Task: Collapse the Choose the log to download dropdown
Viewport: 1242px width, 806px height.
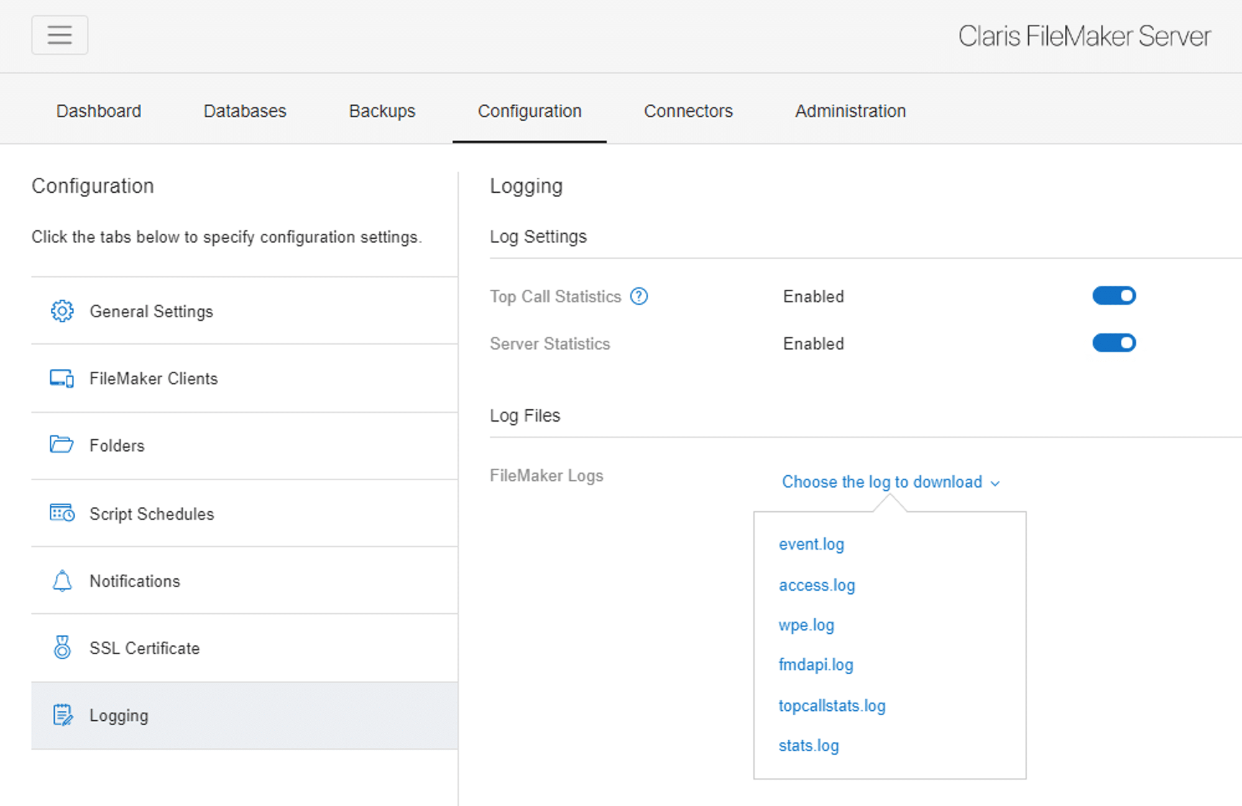Action: 890,482
